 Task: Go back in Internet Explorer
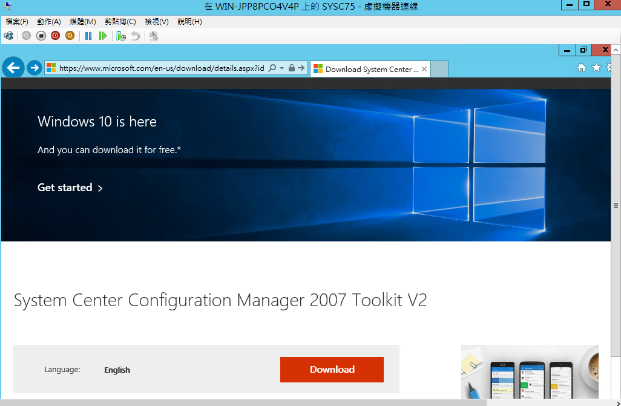click(13, 68)
